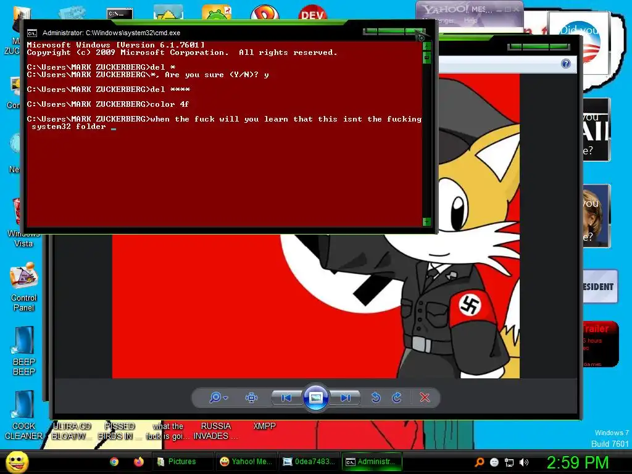
Task: Open the BEEP BEEP desktop icon
Action: coord(24,351)
